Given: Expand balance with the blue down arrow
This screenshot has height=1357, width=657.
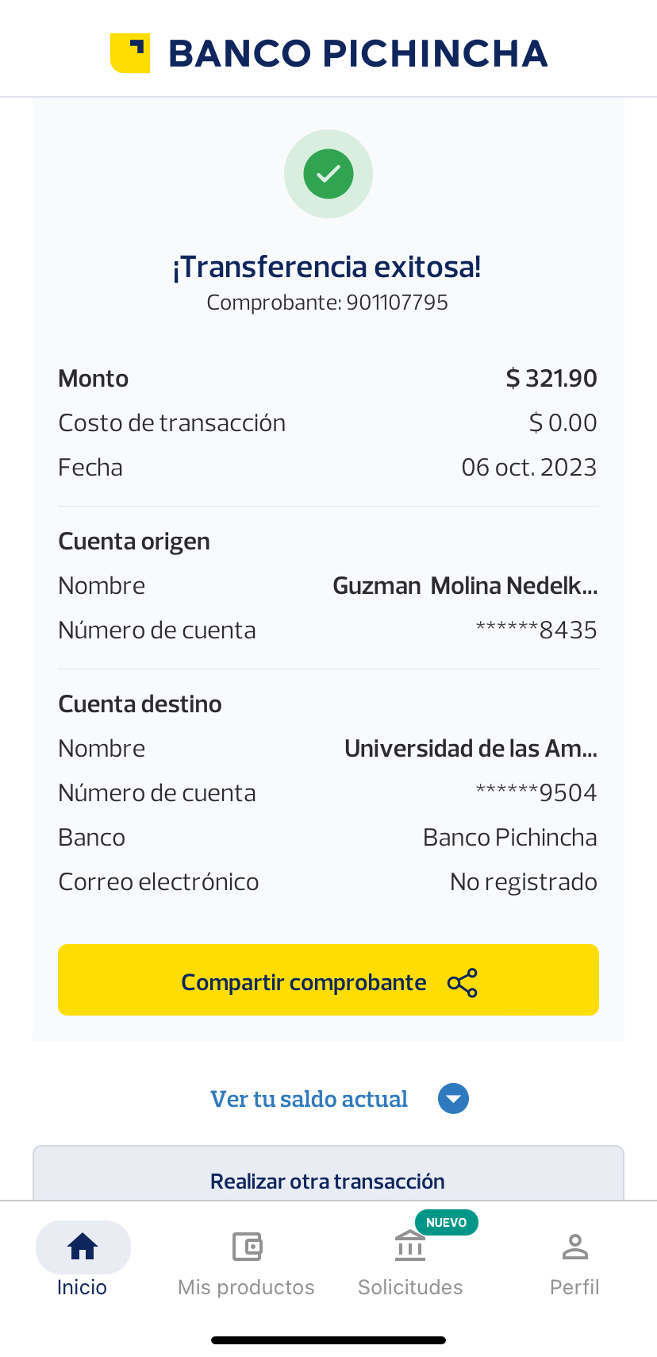Looking at the screenshot, I should (453, 1099).
